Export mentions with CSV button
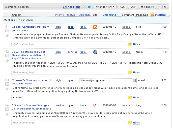The image size is (173, 128). click(x=133, y=7)
